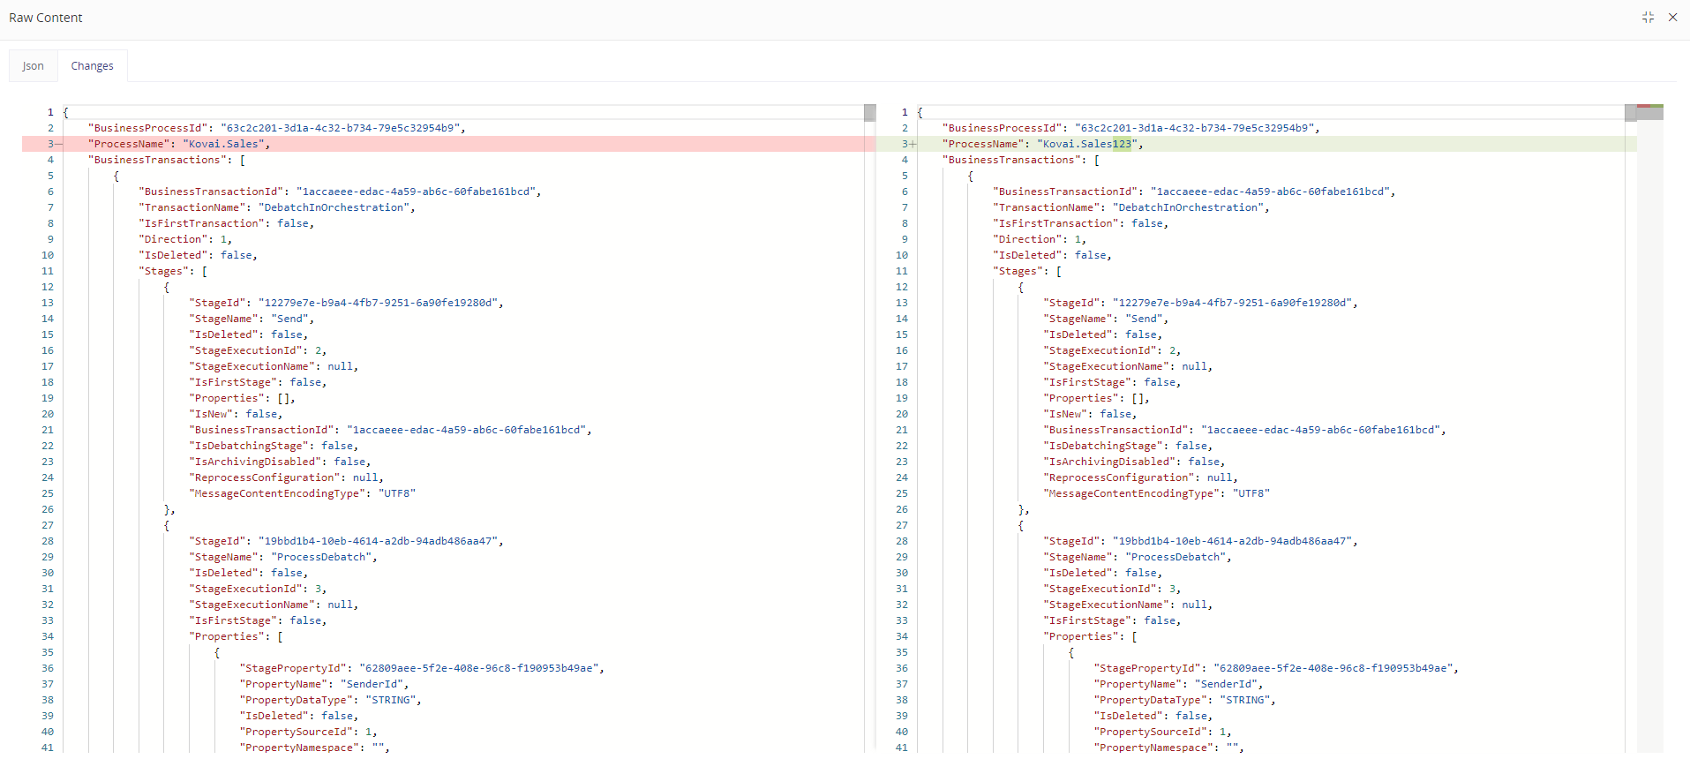Click left pane "StageExecutionId": 3 line
Screen dimensions: 1690x774
pos(258,589)
